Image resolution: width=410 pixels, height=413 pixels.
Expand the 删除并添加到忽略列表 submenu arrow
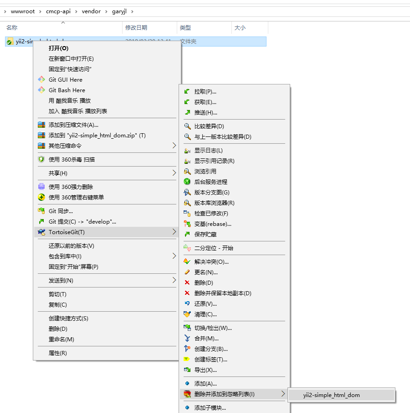[283, 394]
